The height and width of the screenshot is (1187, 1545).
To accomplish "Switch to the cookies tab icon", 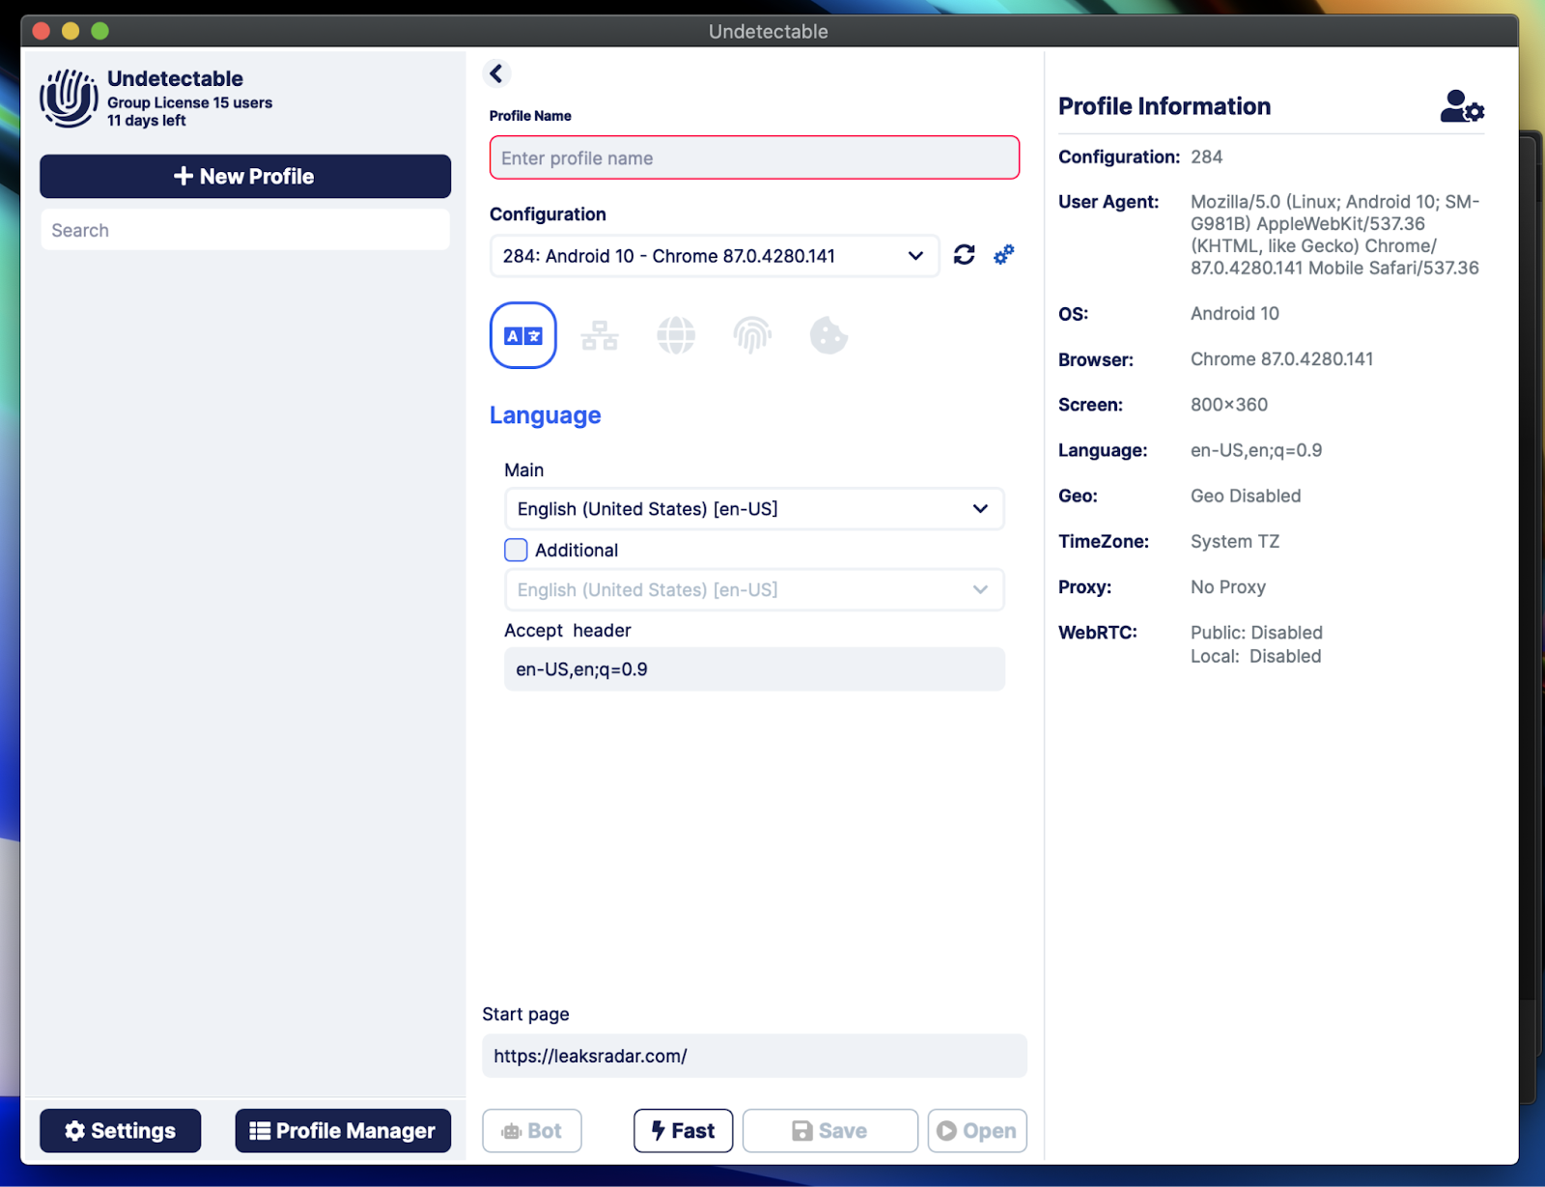I will [829, 335].
